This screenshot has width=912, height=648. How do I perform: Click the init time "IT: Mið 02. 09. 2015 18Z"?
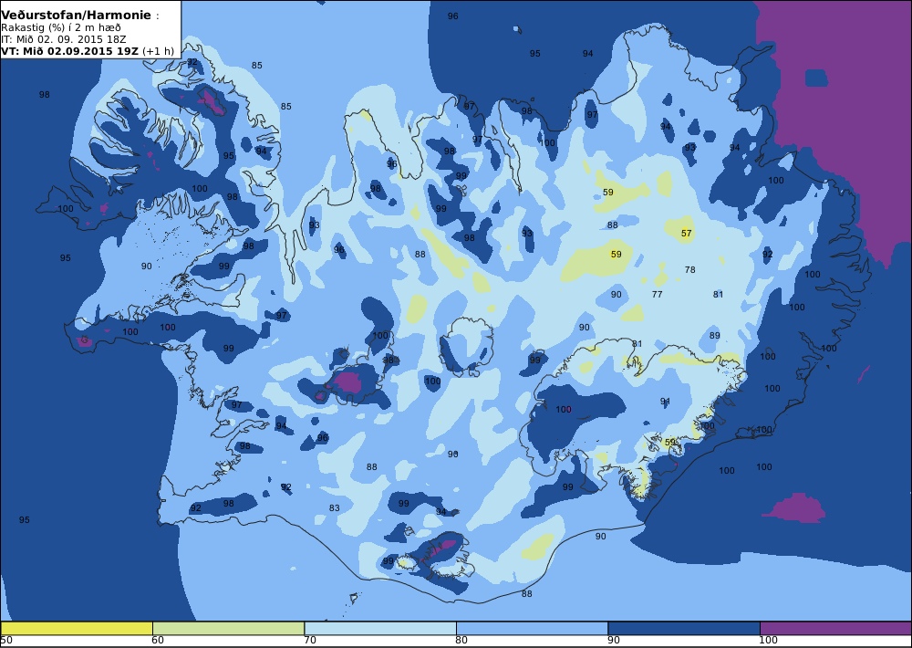click(63, 39)
